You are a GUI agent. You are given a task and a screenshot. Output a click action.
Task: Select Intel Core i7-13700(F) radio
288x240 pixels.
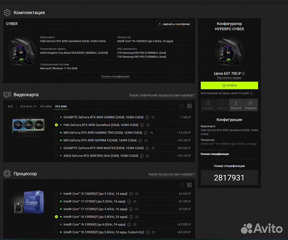click(56, 201)
